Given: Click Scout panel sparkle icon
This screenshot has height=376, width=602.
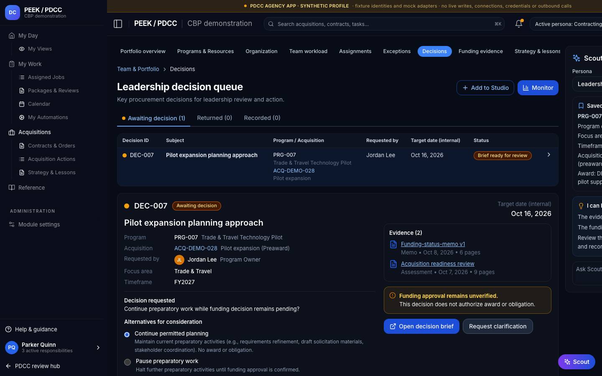Looking at the screenshot, I should (576, 58).
